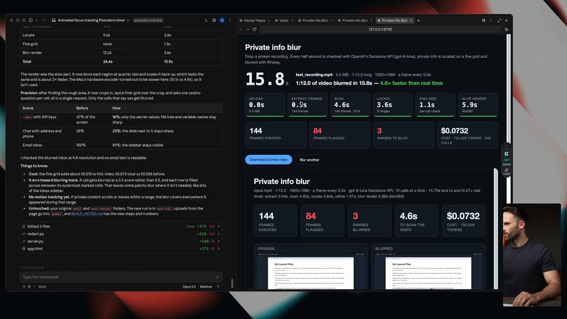
Task: Click the ORIGINAL video preview thumbnail
Action: coord(311,271)
